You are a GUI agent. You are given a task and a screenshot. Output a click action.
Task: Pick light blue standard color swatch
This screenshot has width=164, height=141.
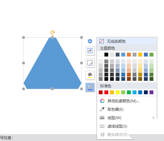coord(135,92)
